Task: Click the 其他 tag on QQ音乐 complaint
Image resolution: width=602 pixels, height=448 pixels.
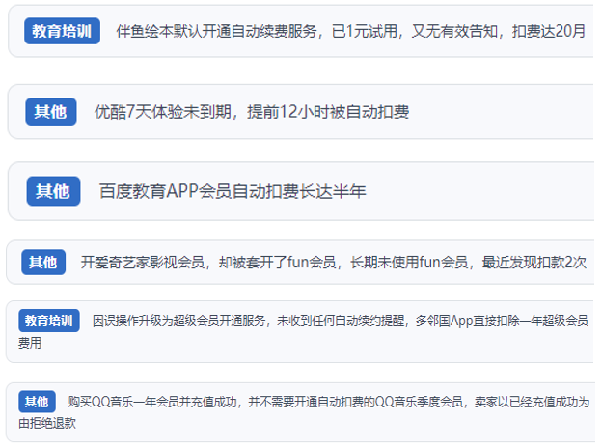Action: [x=38, y=402]
